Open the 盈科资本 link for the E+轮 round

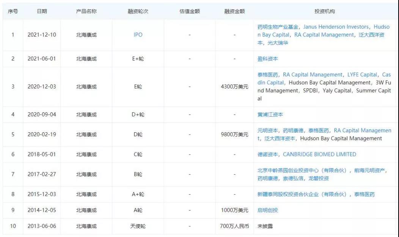pos(269,59)
